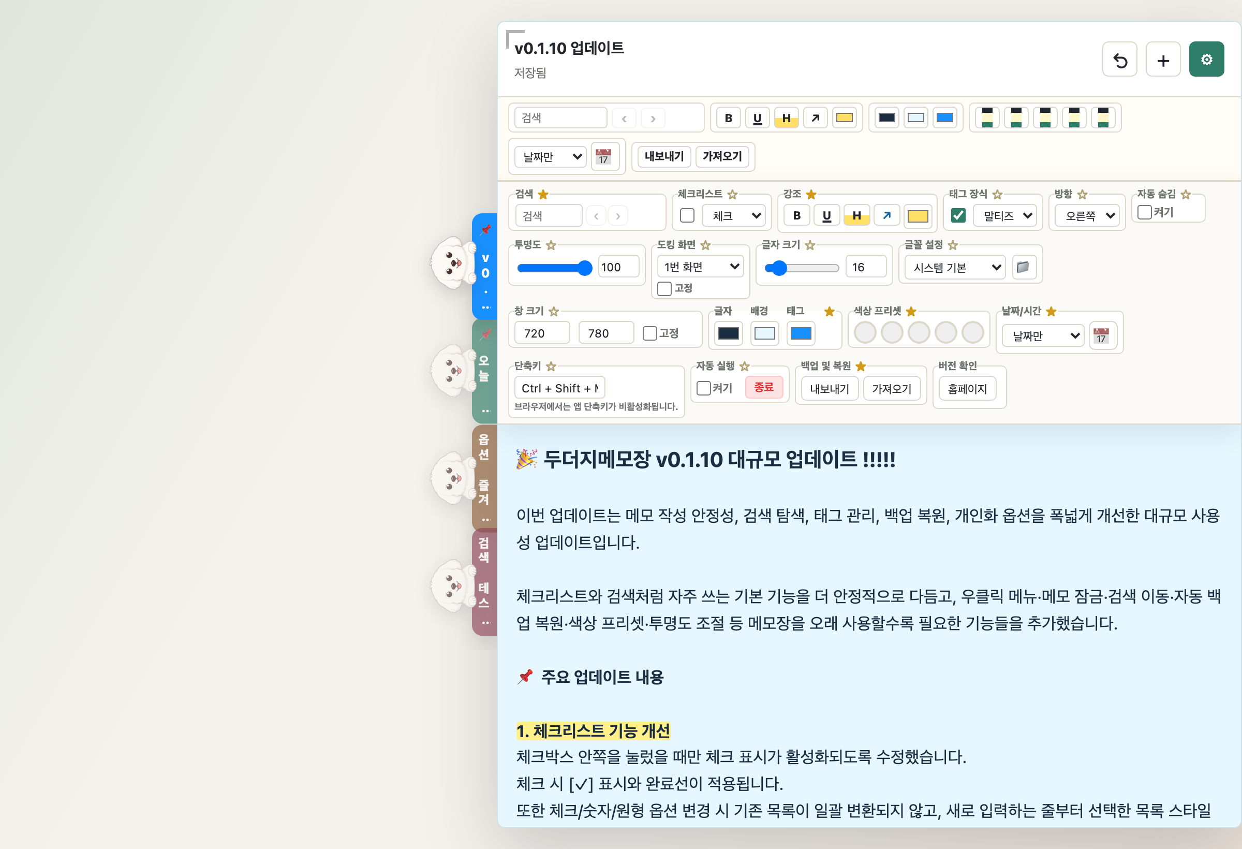This screenshot has width=1242, height=849.
Task: Toggle favorite star for 백업 및 복원
Action: 861,366
